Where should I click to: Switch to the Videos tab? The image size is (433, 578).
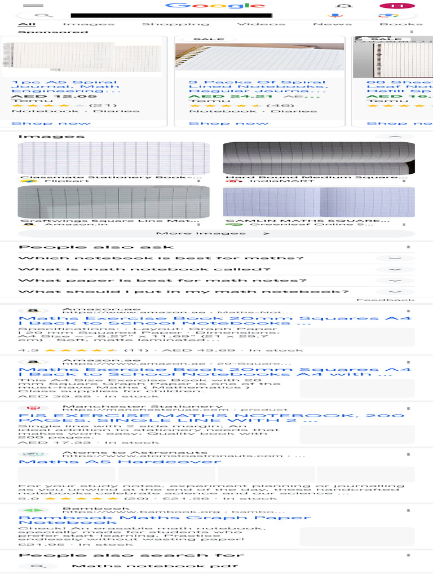[x=261, y=24]
